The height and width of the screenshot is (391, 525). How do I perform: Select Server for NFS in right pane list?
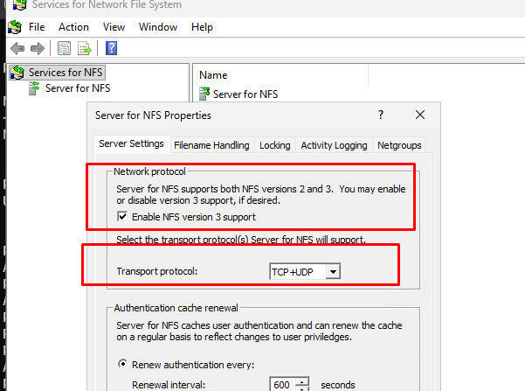[245, 94]
